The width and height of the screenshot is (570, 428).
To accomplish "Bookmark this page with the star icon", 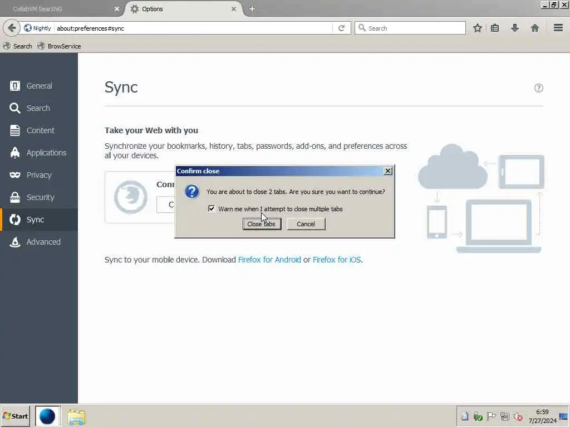I will (x=477, y=28).
